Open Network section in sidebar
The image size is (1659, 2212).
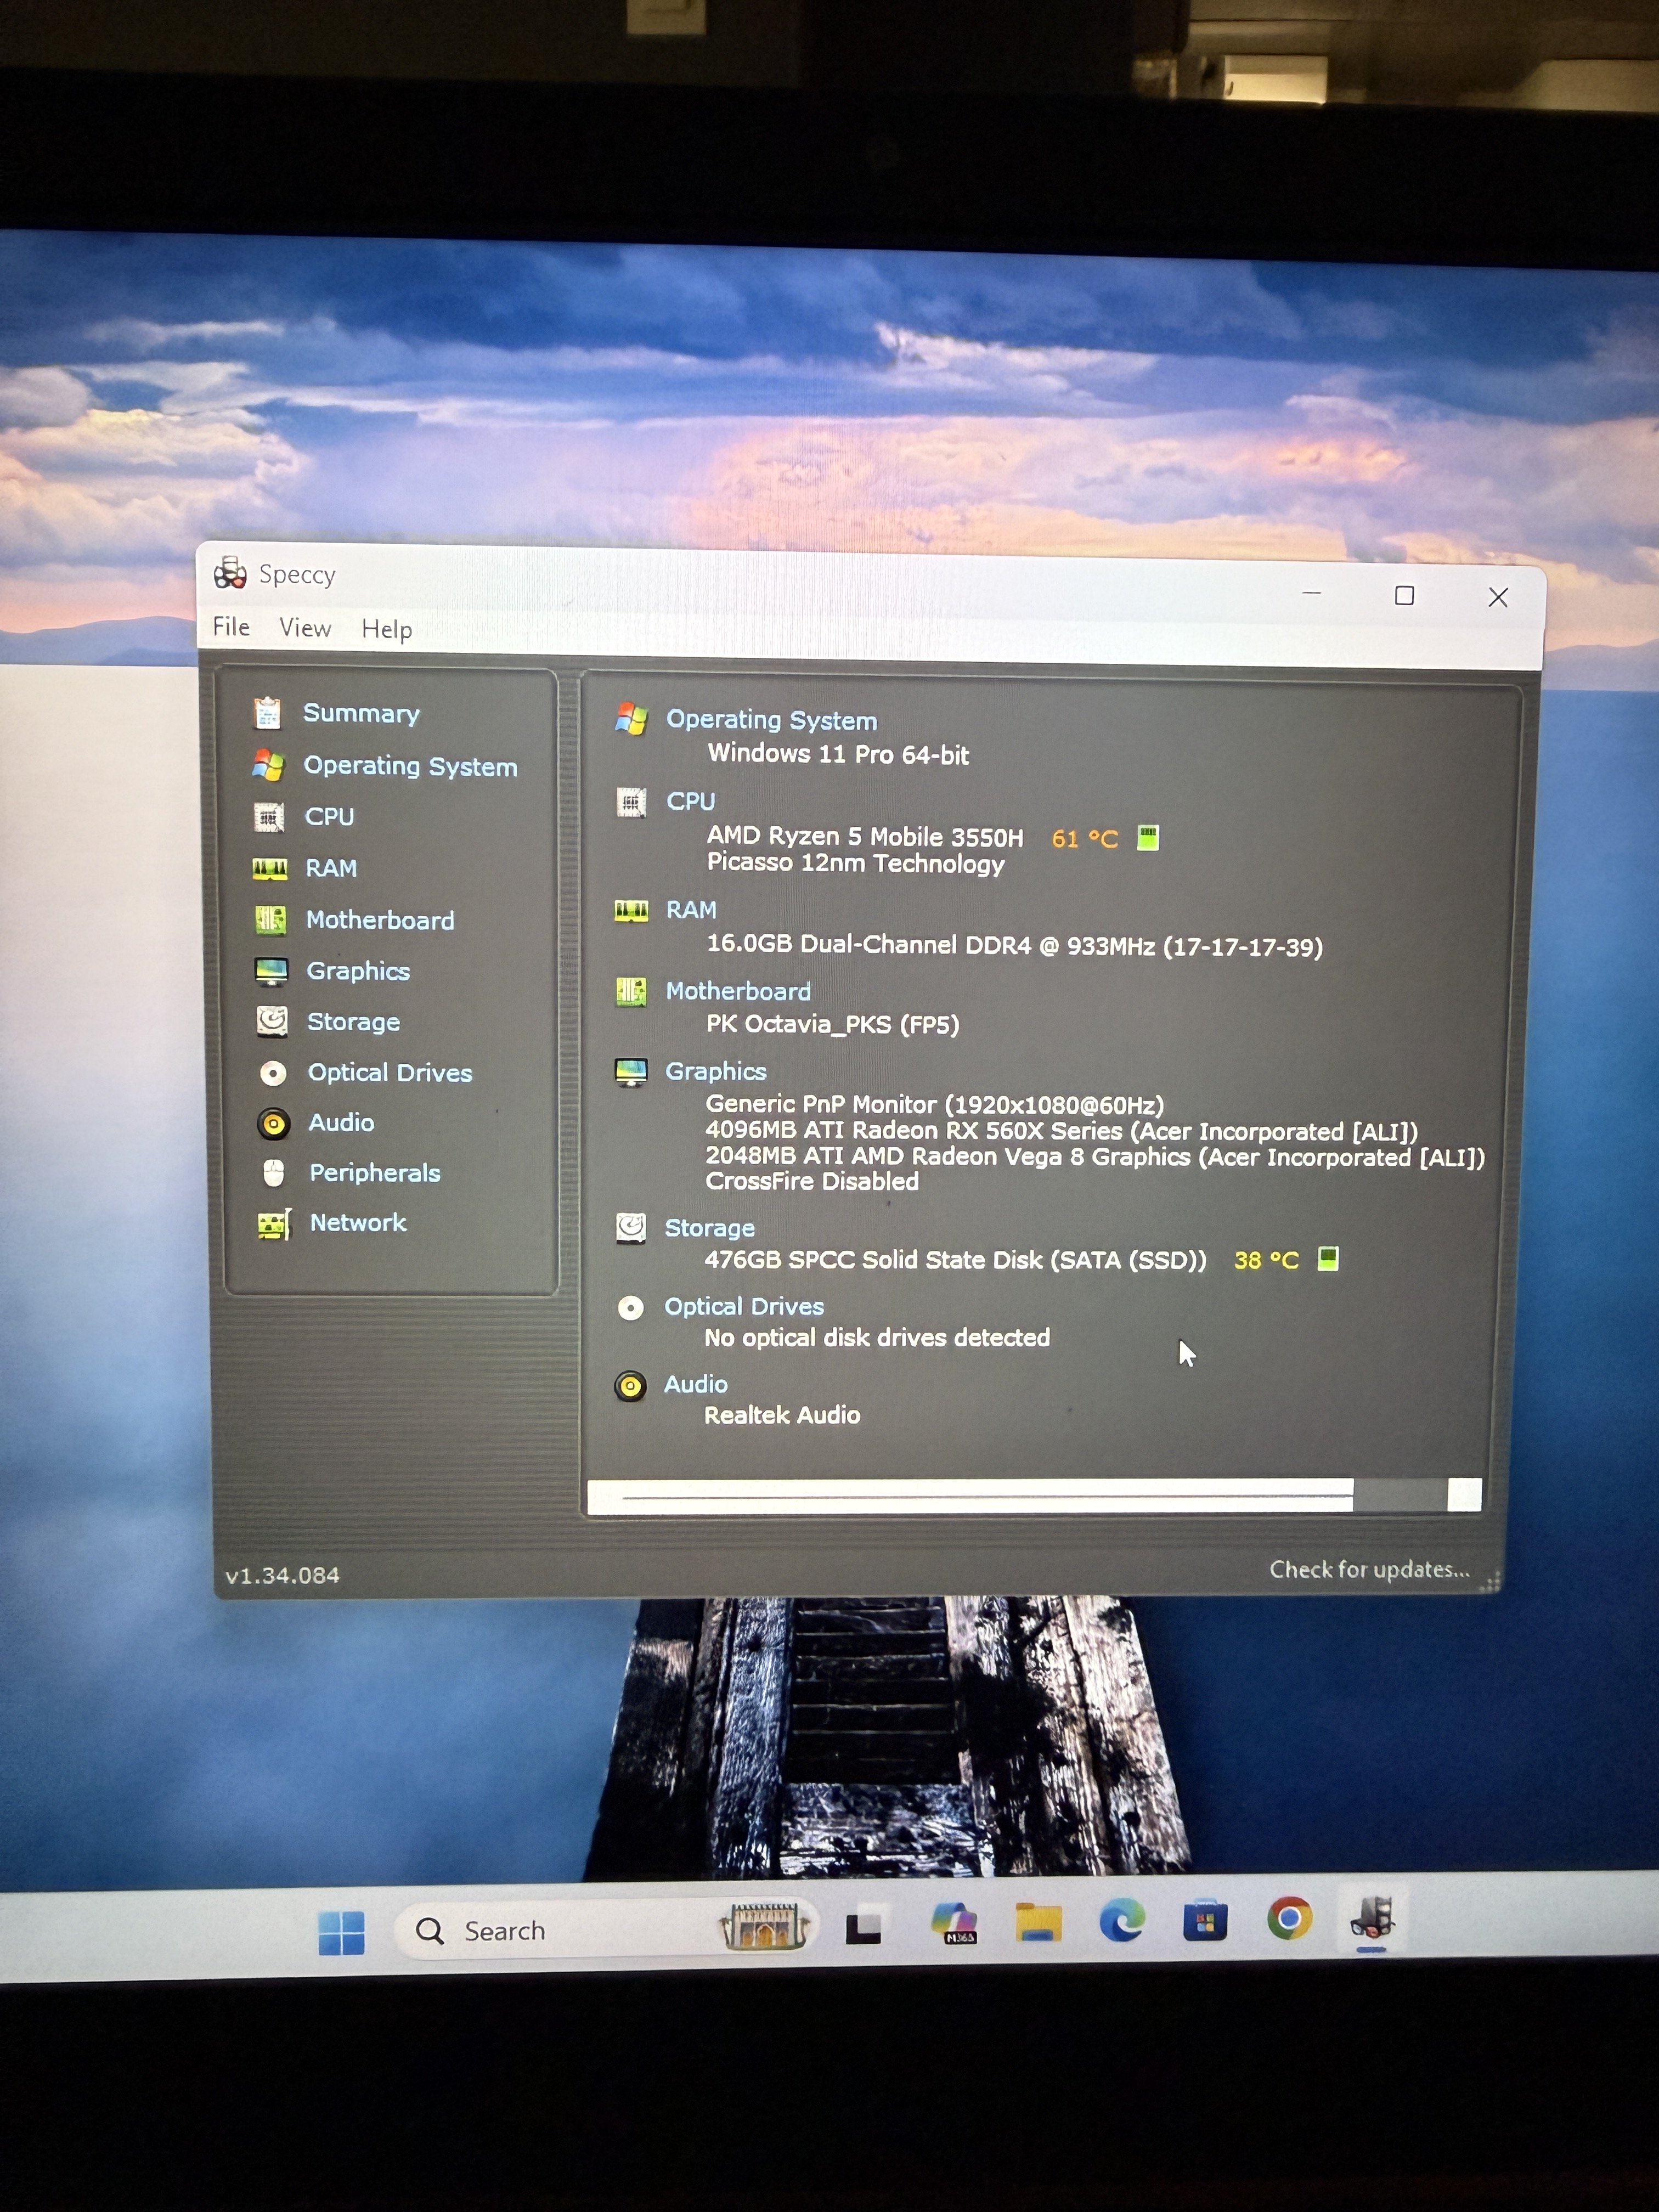tap(358, 1223)
